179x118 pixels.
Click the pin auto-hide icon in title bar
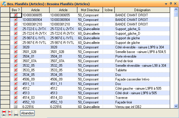[x=171, y=3]
